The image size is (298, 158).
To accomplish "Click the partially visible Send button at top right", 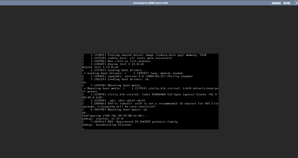I will (x=296, y=3).
